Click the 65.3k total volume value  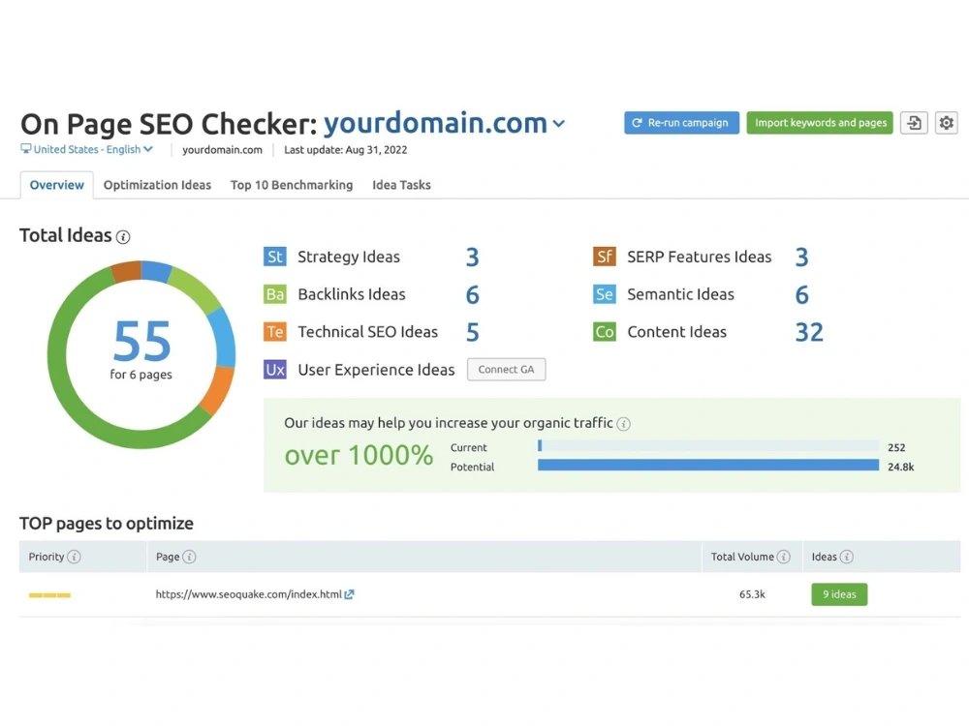752,594
